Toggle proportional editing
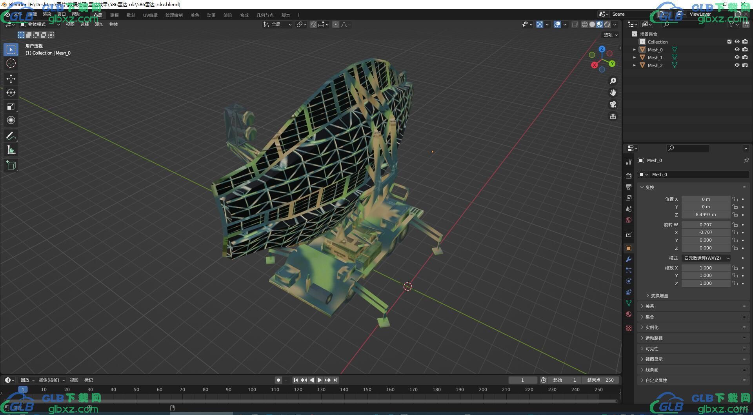 click(336, 24)
